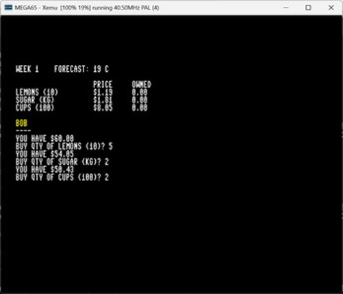Click the PRICE column header
The height and width of the screenshot is (294, 343).
(103, 85)
